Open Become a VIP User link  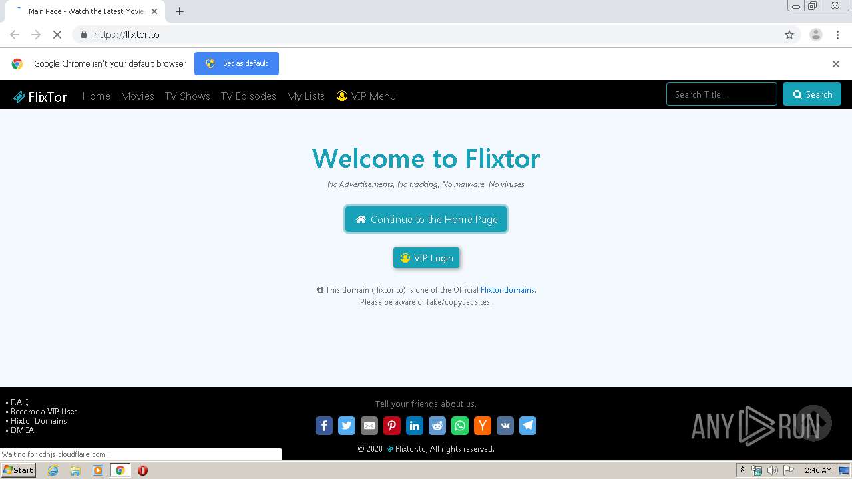[44, 412]
